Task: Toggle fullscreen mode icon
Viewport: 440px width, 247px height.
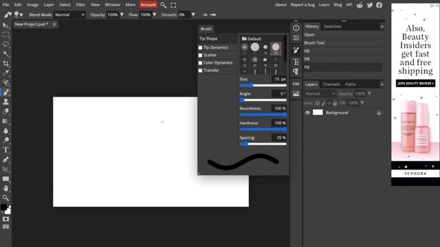Action: pyautogui.click(x=173, y=5)
